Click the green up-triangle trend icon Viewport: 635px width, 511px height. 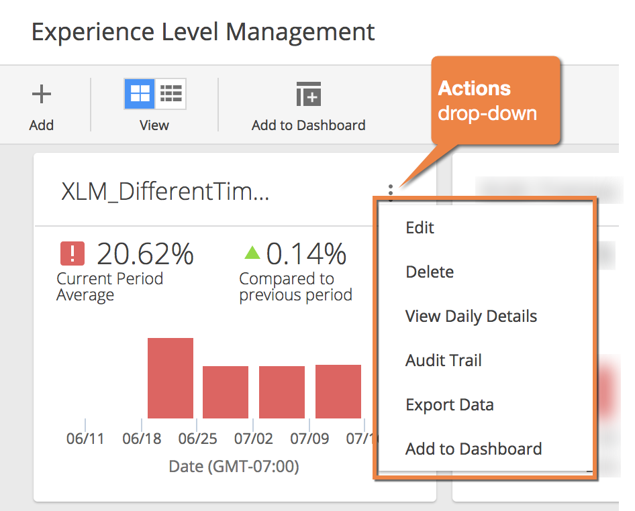252,252
